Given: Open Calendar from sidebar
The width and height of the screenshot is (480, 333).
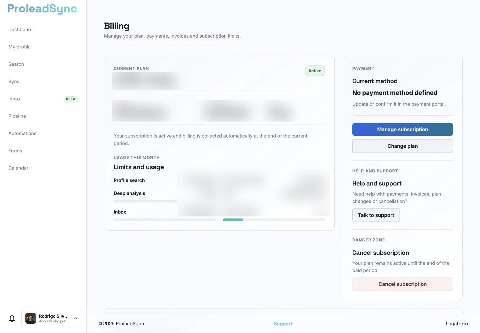Looking at the screenshot, I should coord(18,168).
